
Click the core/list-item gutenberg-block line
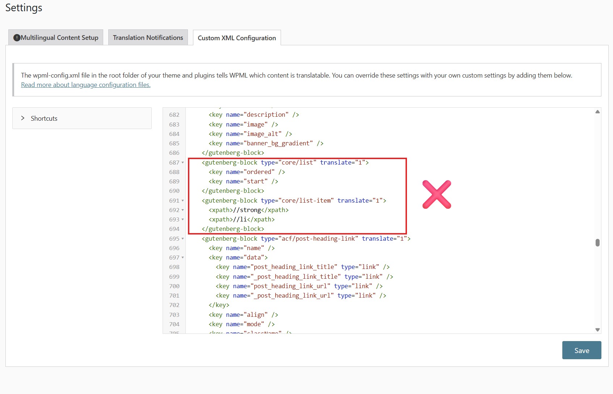tap(294, 200)
